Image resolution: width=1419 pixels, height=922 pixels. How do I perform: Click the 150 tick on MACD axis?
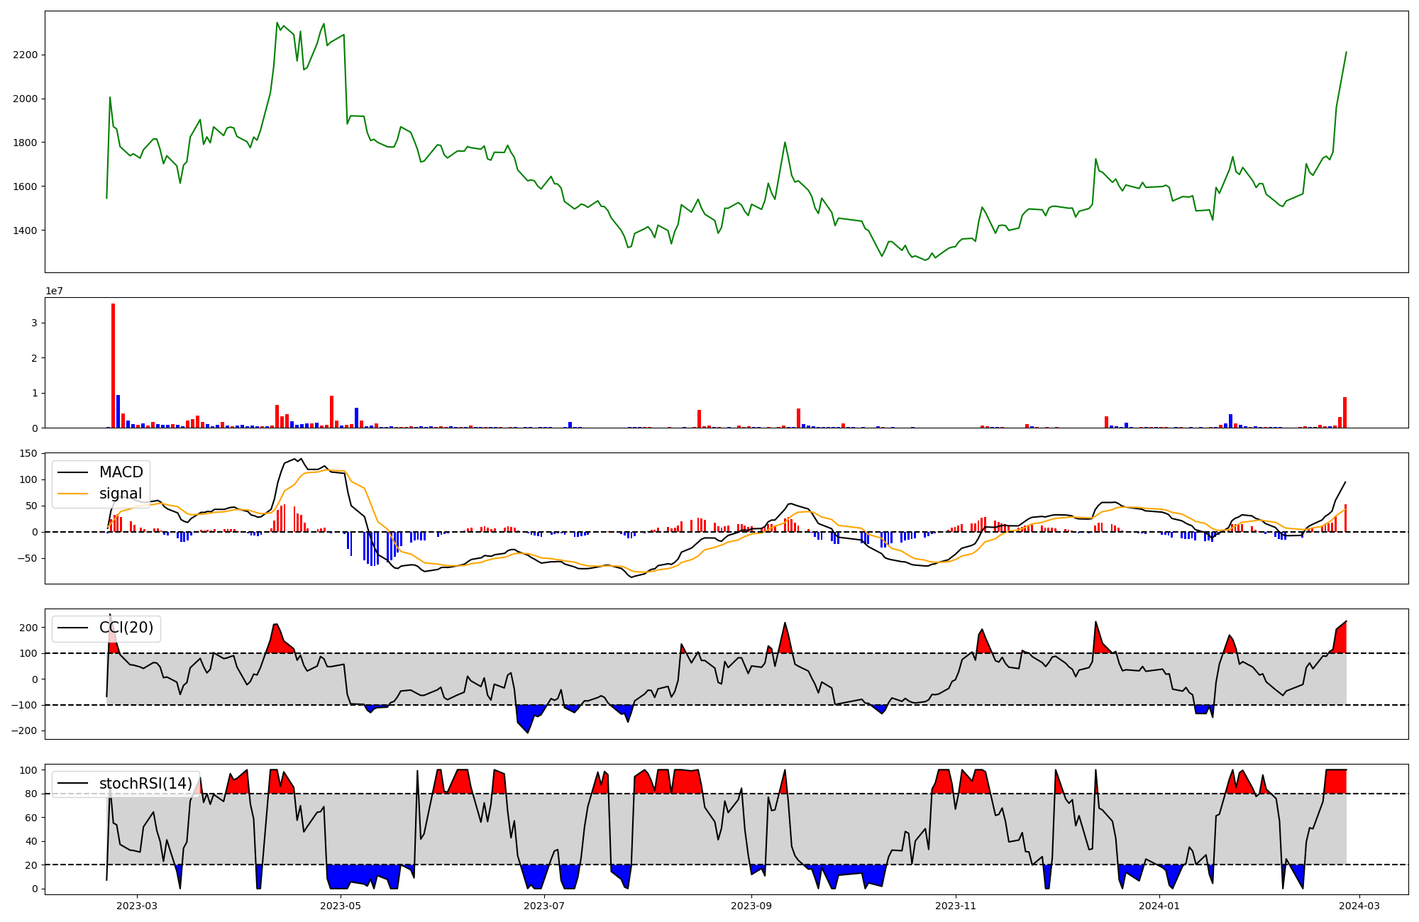[28, 453]
